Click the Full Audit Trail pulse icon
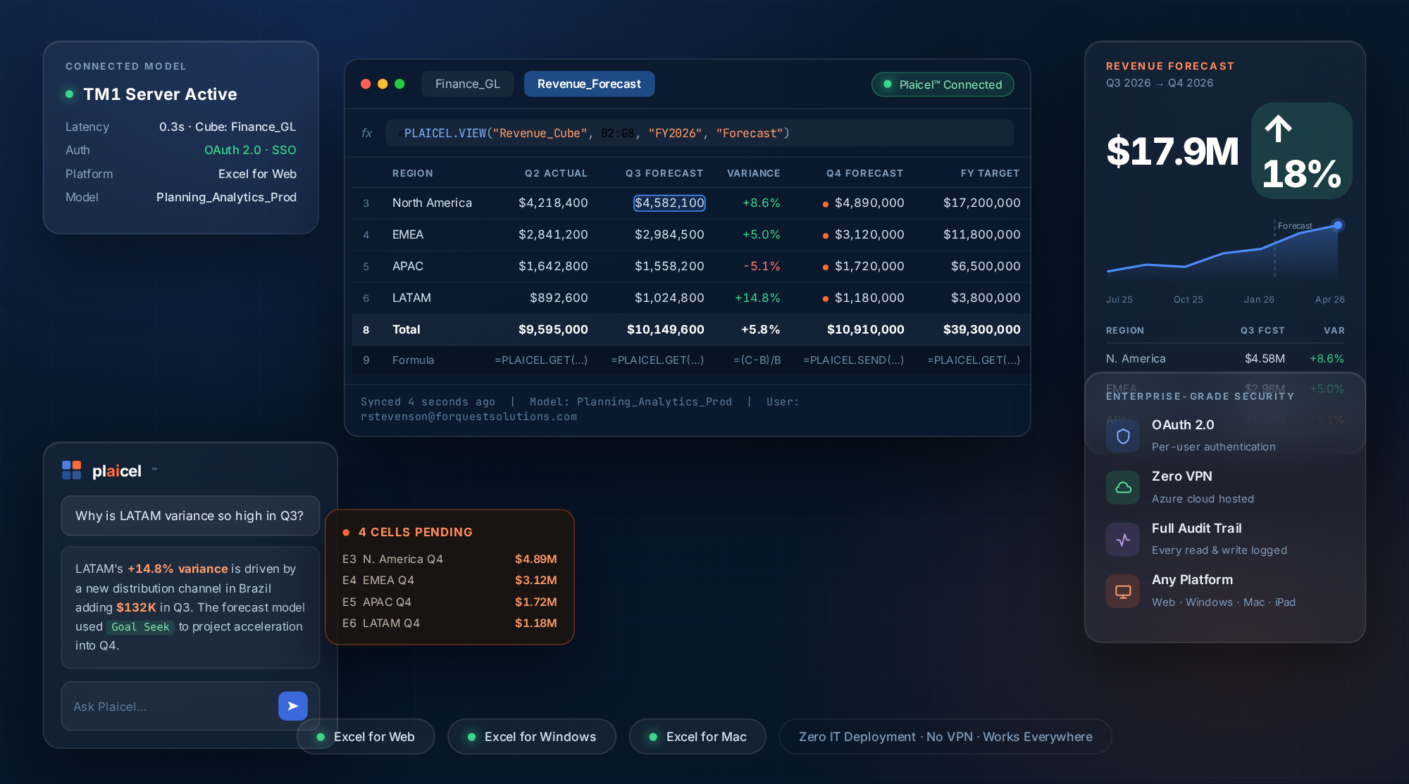Image resolution: width=1409 pixels, height=784 pixels. [1123, 539]
